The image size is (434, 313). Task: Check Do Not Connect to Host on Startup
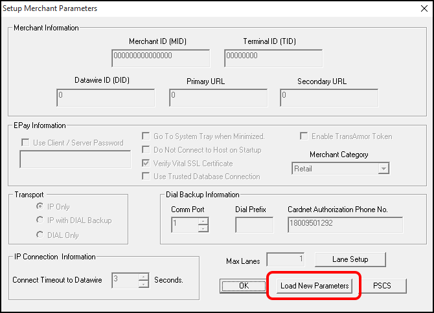pos(146,150)
